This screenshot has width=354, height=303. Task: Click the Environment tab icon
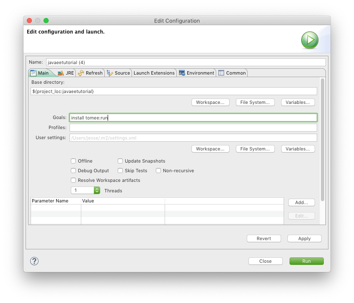click(x=182, y=73)
